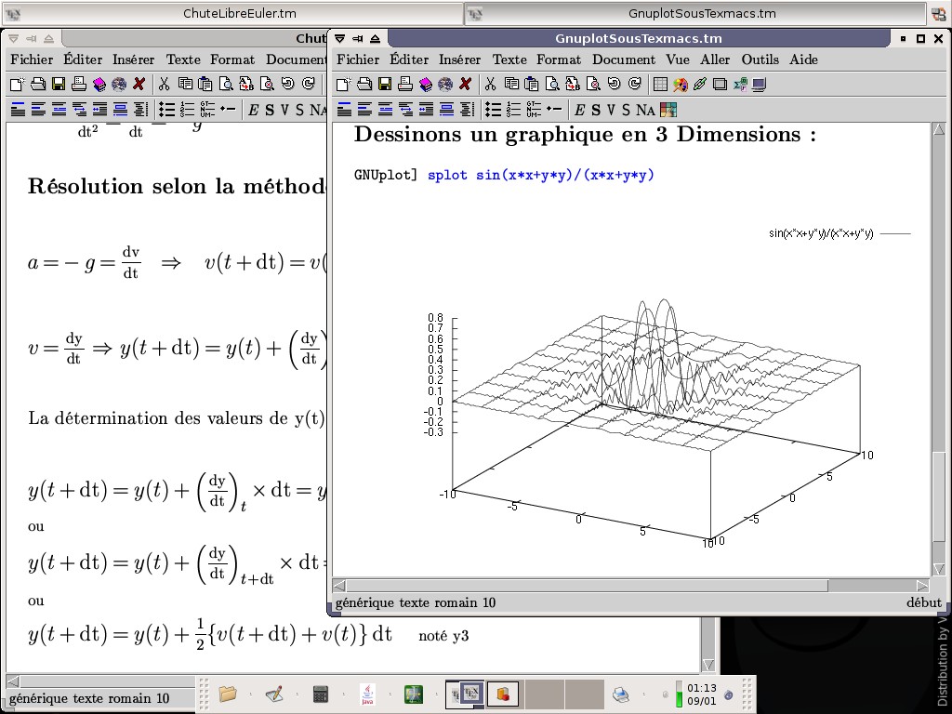
Task: Switch to ChuteLibreEuler.tm window tab
Action: (x=240, y=13)
